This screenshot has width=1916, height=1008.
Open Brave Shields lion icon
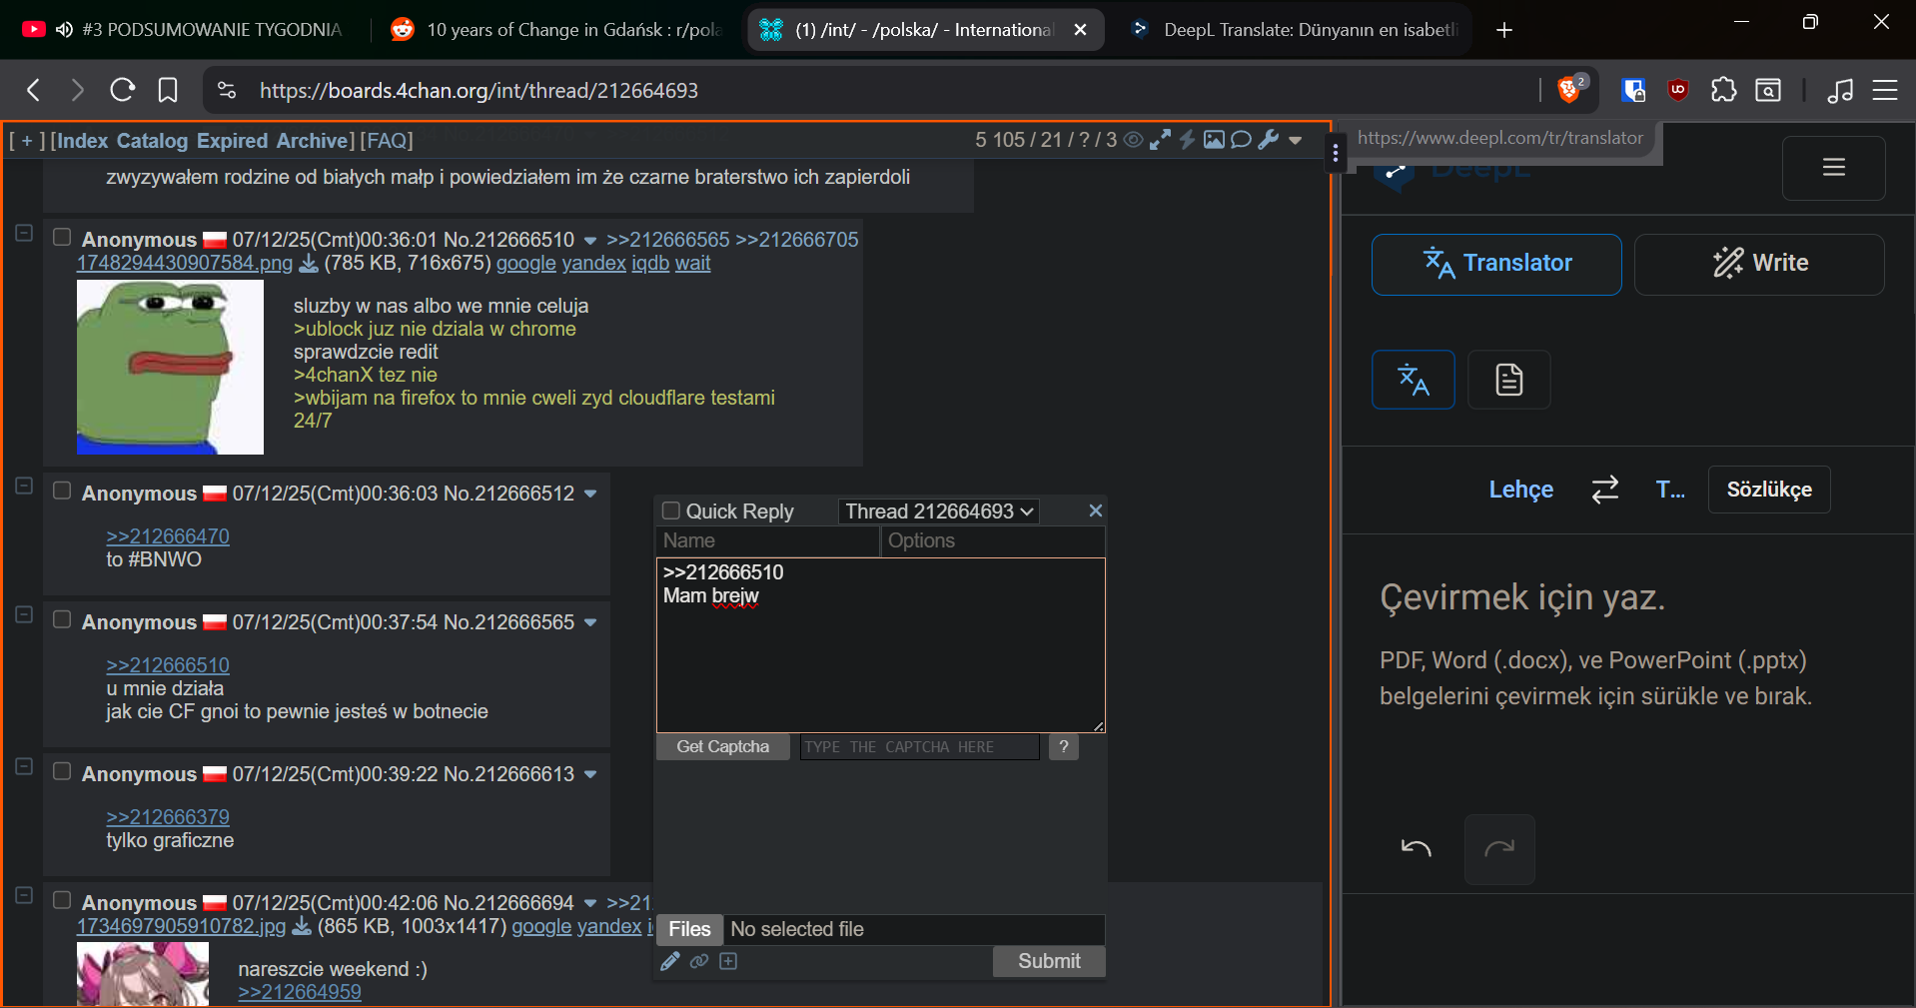(x=1571, y=90)
